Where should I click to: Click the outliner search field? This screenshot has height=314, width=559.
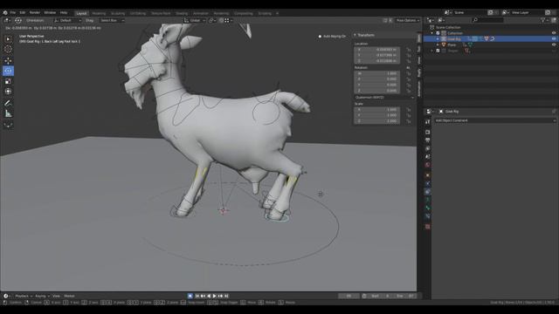tap(487, 20)
